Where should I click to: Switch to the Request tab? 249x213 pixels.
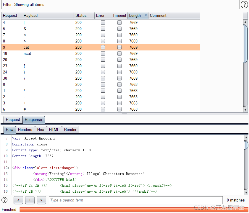click(13, 119)
